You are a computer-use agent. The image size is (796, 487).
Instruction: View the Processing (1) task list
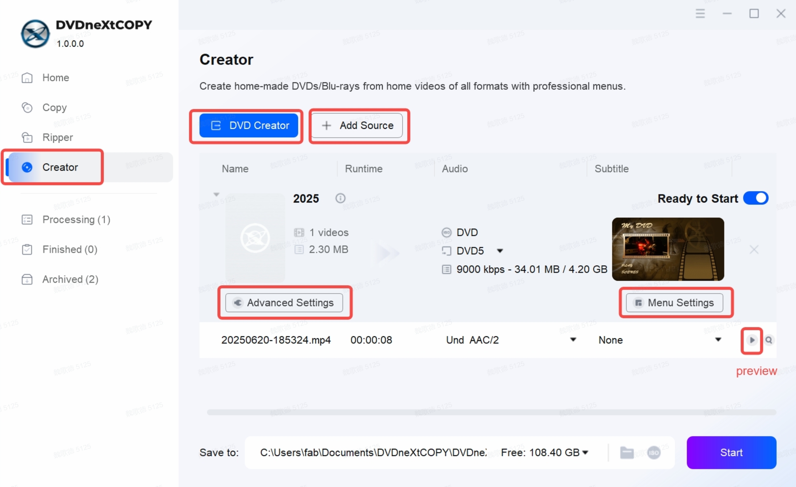66,220
